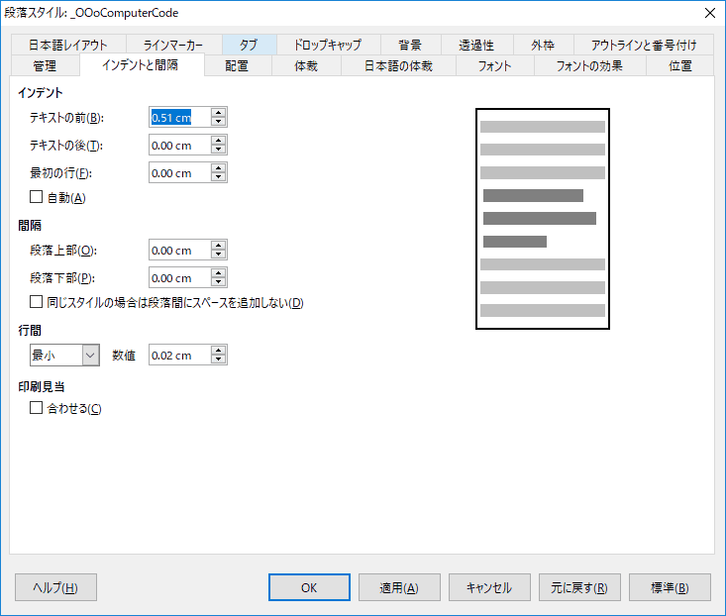The height and width of the screenshot is (616, 726).
Task: Switch to the フォントの効果 tab
Action: [589, 65]
